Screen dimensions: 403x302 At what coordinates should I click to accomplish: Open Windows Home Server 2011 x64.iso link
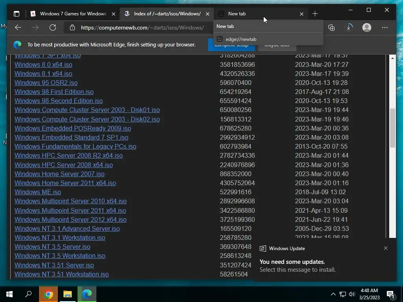tap(65, 183)
